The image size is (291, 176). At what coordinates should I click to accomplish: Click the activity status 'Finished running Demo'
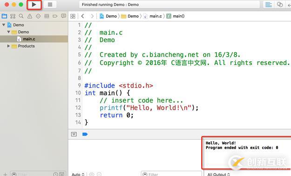(x=110, y=5)
